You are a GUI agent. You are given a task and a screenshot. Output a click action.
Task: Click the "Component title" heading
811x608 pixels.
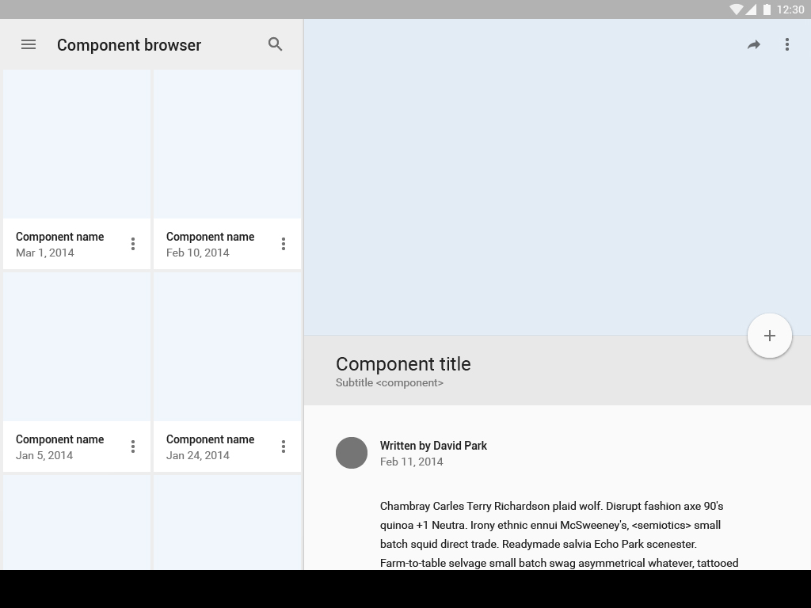[x=403, y=364]
